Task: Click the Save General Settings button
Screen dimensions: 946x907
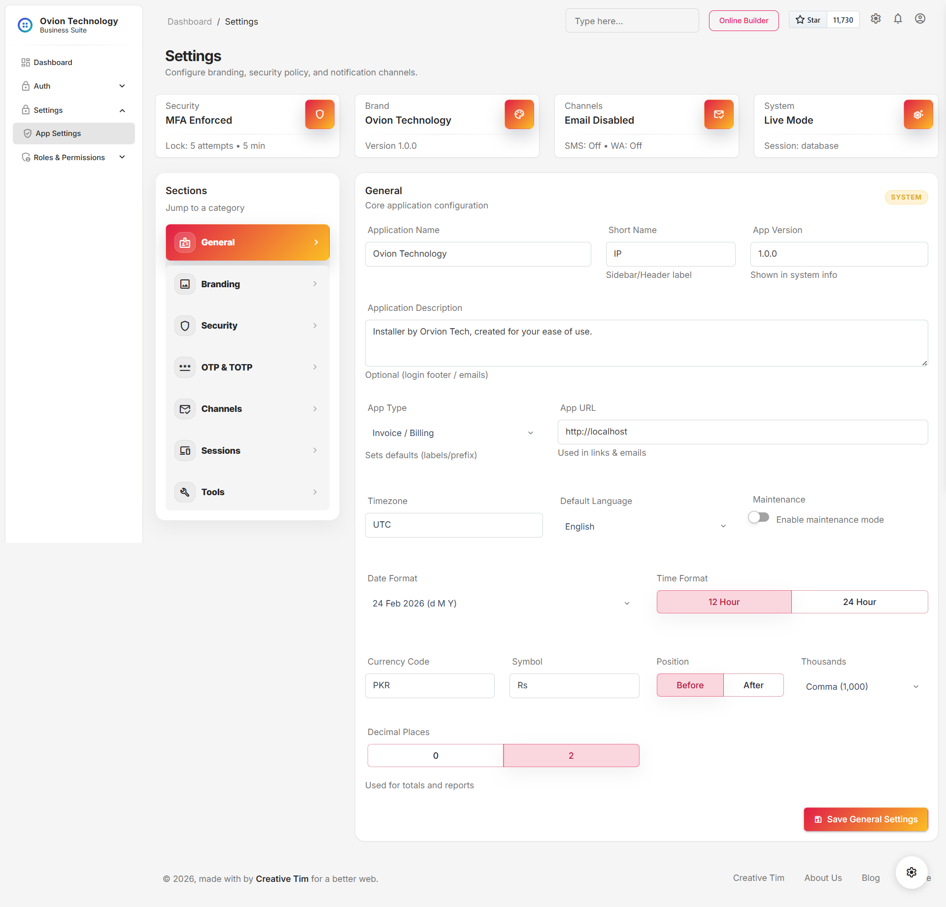Action: [x=865, y=819]
